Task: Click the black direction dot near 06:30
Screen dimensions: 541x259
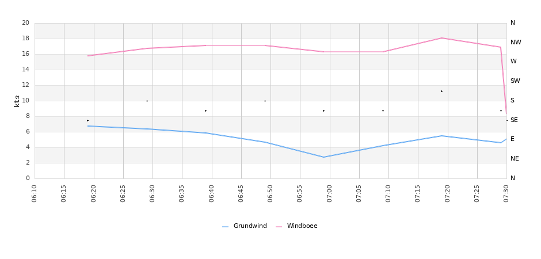Action: (147, 101)
